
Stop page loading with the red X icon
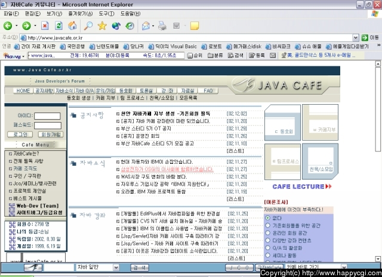pyautogui.click(x=45, y=26)
